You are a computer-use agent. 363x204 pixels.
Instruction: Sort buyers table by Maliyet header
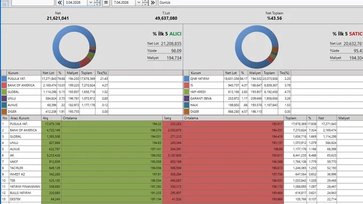73,73
